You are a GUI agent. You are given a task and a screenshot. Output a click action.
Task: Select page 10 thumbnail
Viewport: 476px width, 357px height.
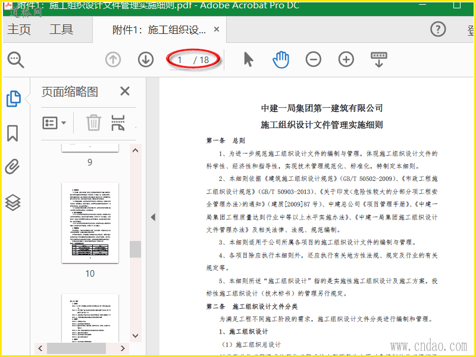pyautogui.click(x=90, y=223)
